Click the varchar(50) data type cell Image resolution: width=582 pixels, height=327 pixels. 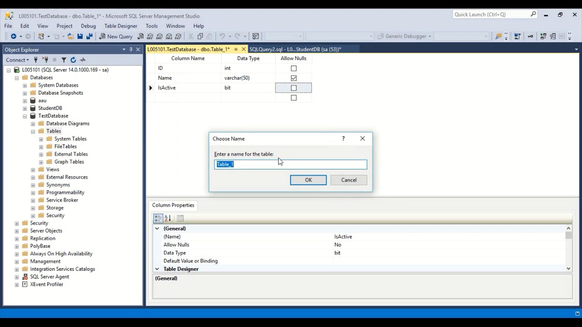tap(248, 78)
